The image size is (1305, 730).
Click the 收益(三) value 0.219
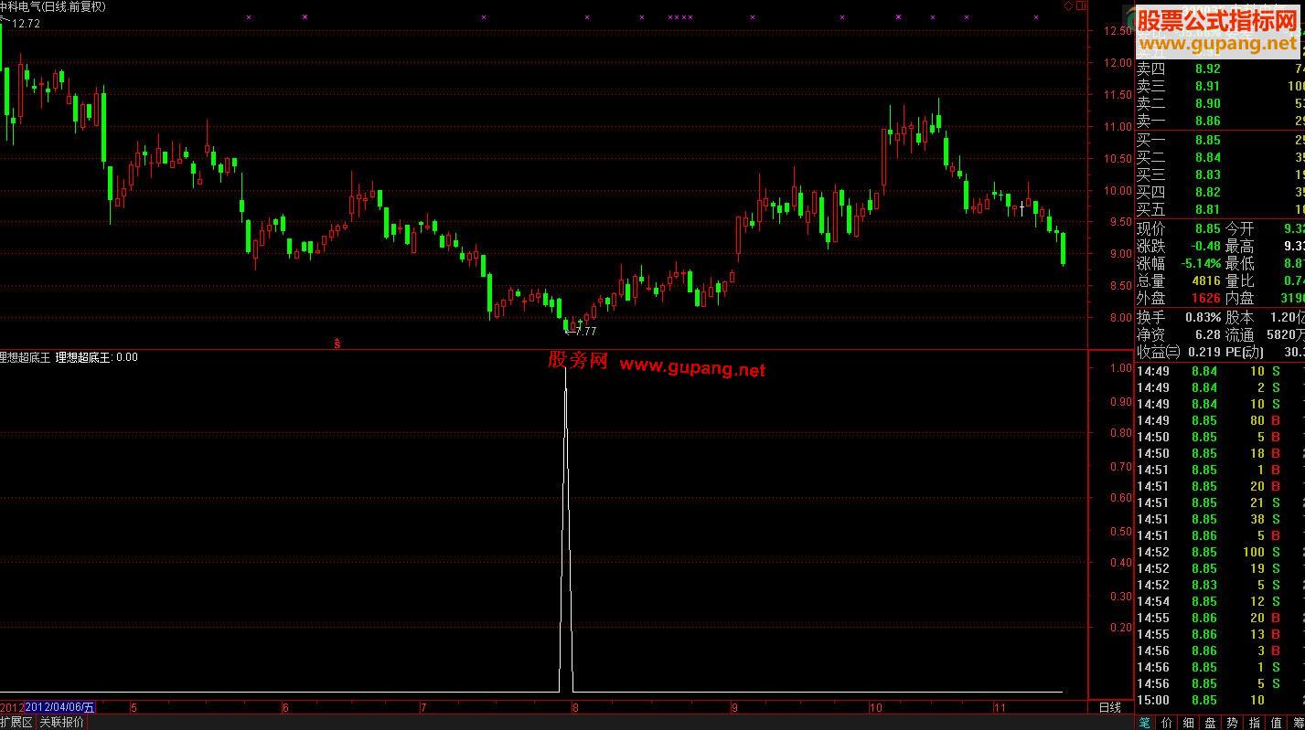pyautogui.click(x=1206, y=352)
